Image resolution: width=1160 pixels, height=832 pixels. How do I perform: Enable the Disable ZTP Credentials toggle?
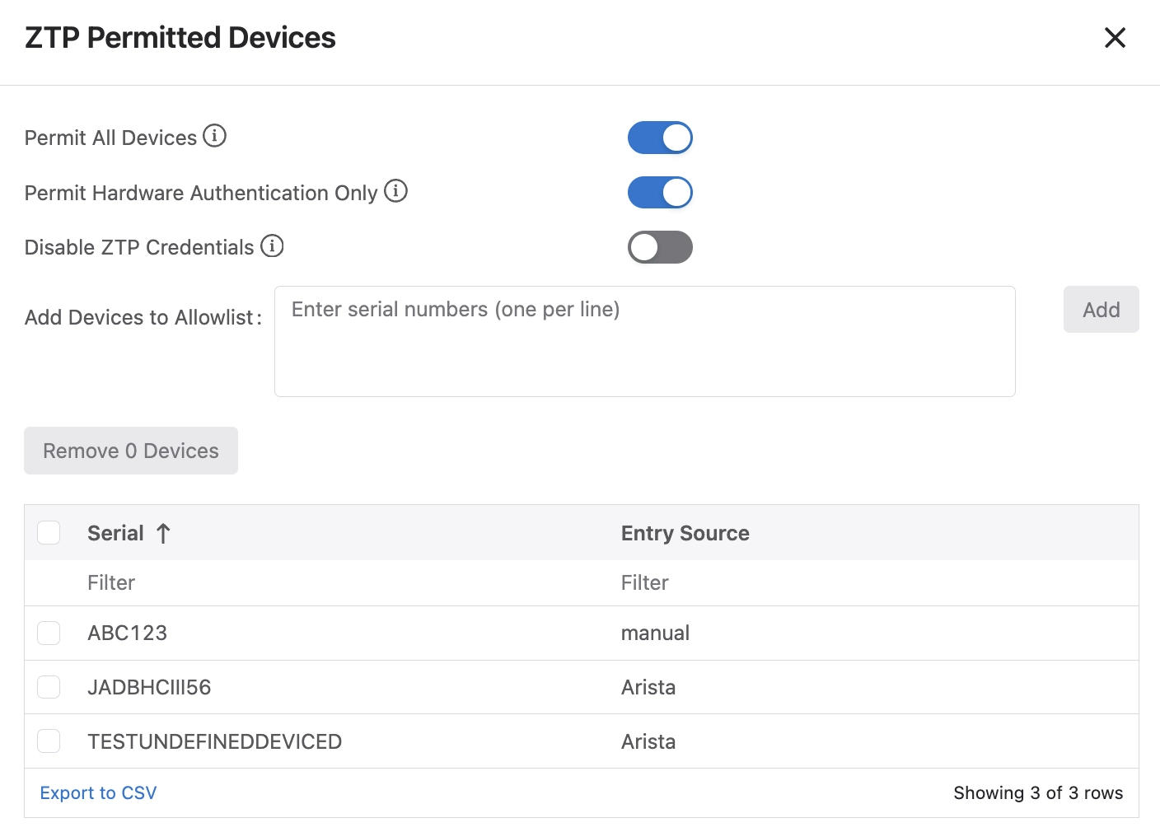click(x=660, y=247)
